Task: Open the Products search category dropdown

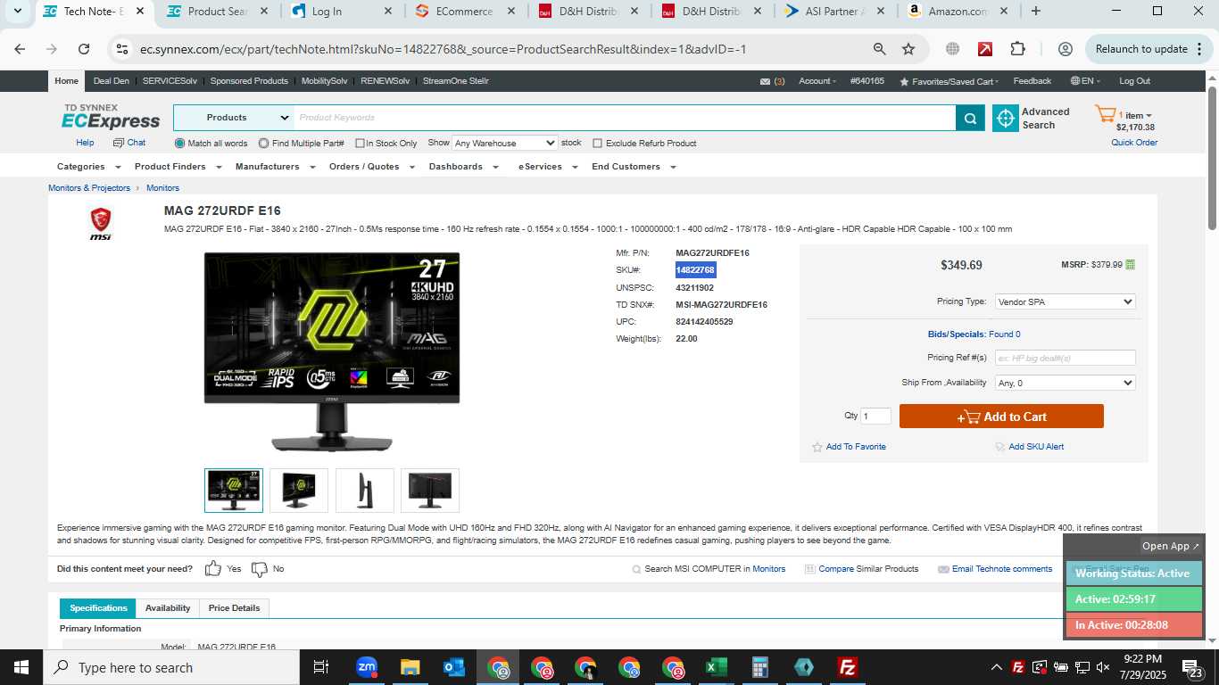Action: pos(234,118)
